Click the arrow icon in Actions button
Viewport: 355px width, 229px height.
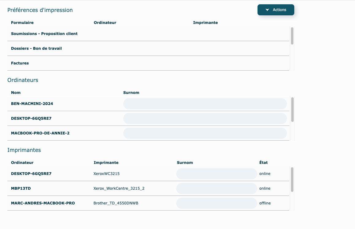pyautogui.click(x=267, y=10)
